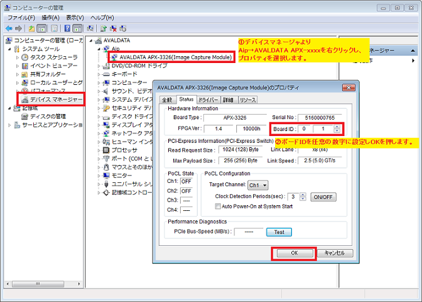Click the OK button in properties dialog
The image size is (422, 302).
pos(295,253)
